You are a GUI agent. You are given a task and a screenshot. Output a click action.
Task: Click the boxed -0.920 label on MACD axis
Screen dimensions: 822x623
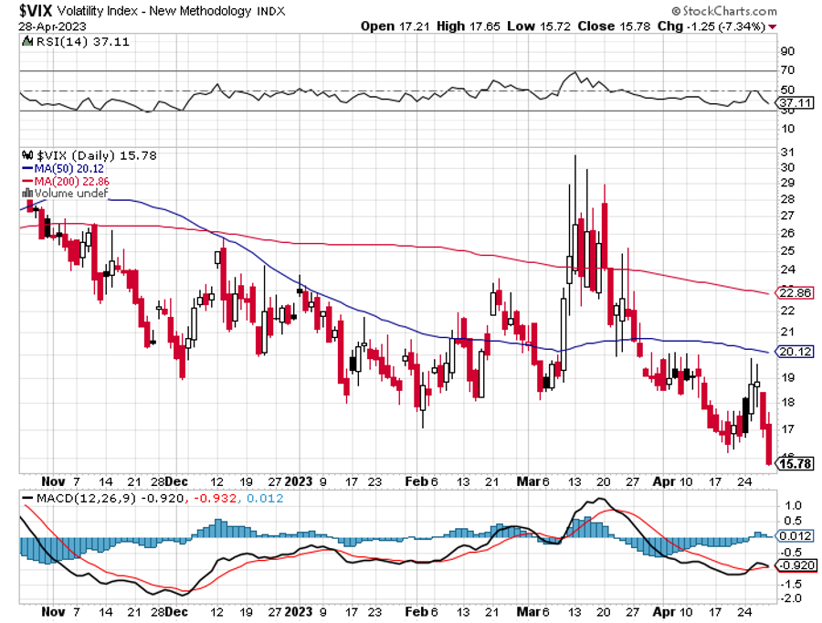coord(796,565)
